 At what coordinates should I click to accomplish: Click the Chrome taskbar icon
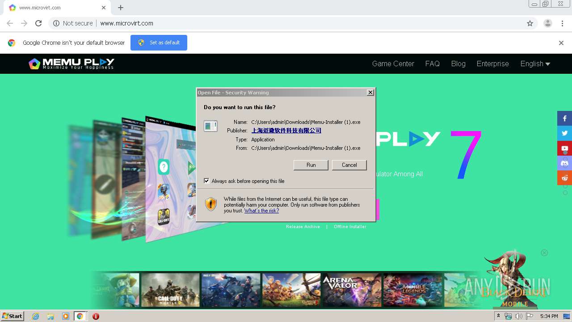(x=80, y=316)
